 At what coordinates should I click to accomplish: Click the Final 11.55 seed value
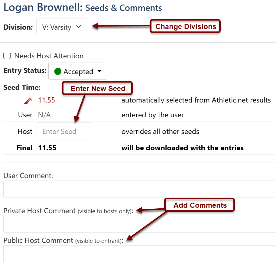coord(47,148)
